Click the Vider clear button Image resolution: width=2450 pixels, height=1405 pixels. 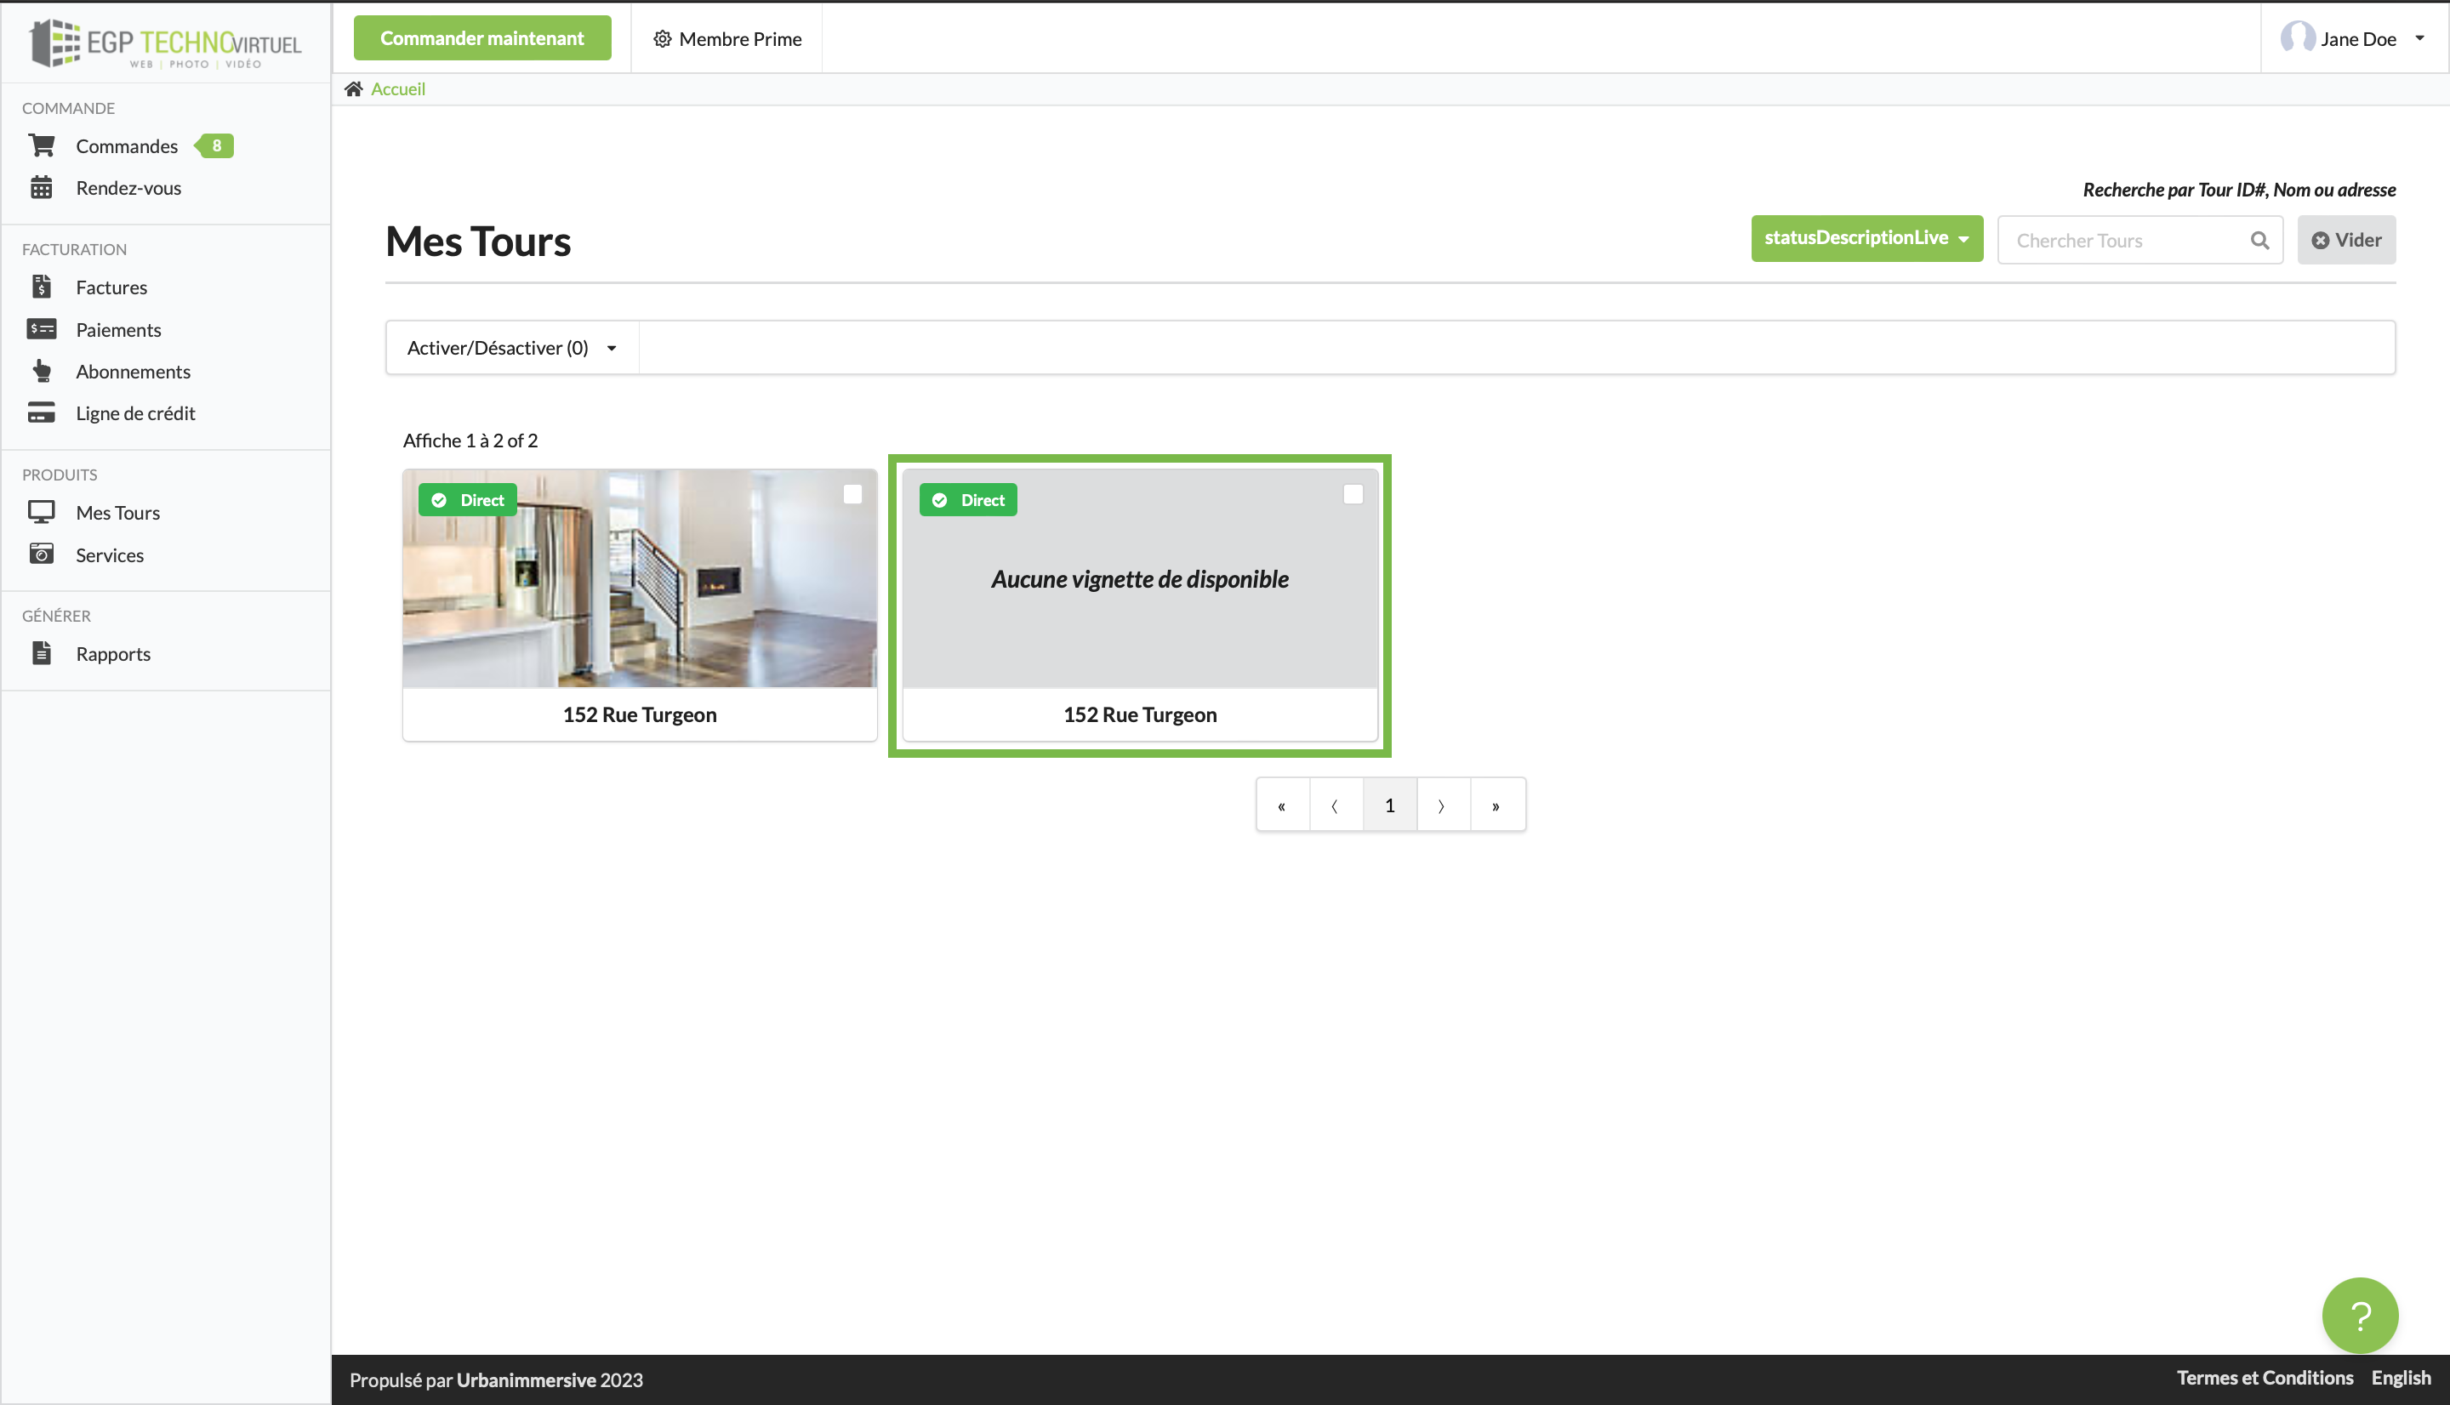coord(2345,241)
